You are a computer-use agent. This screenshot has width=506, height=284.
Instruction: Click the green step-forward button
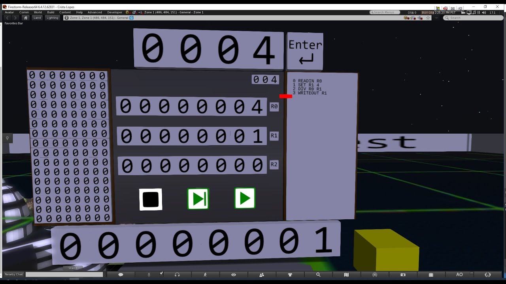[198, 199]
